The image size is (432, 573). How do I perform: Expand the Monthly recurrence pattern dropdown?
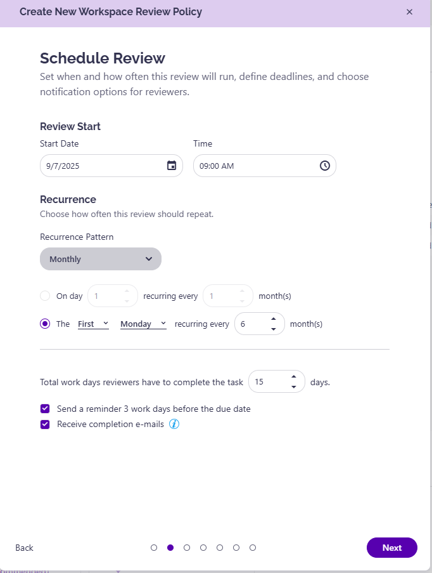101,259
